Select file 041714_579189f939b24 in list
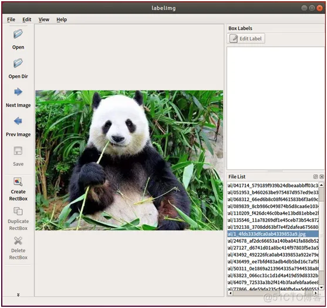Screen dimensions: 327x308 (x=273, y=185)
